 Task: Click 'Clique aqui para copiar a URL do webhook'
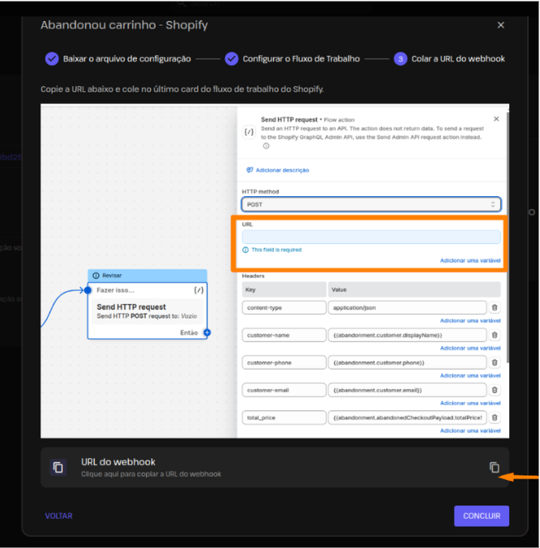[x=151, y=474]
